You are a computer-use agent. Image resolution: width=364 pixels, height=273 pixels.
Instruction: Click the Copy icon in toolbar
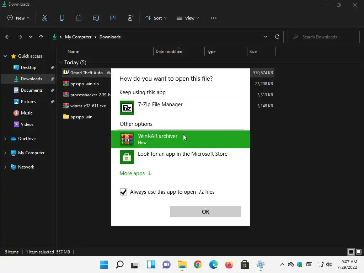(62, 18)
